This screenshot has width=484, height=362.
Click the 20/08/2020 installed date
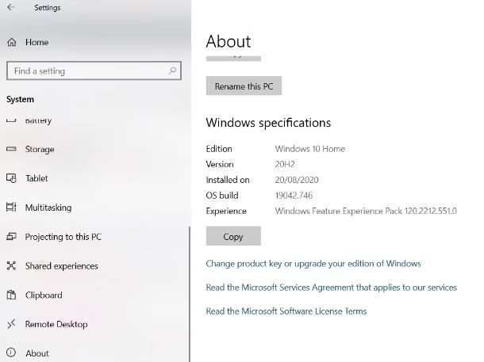pyautogui.click(x=297, y=180)
